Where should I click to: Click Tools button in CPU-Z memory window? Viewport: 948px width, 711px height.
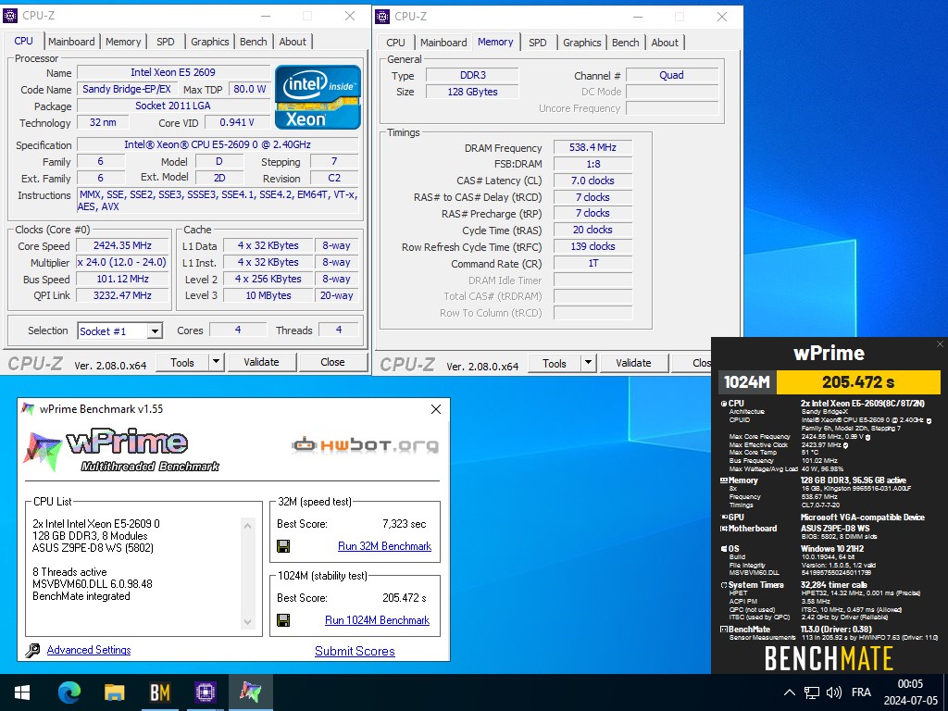coord(554,363)
